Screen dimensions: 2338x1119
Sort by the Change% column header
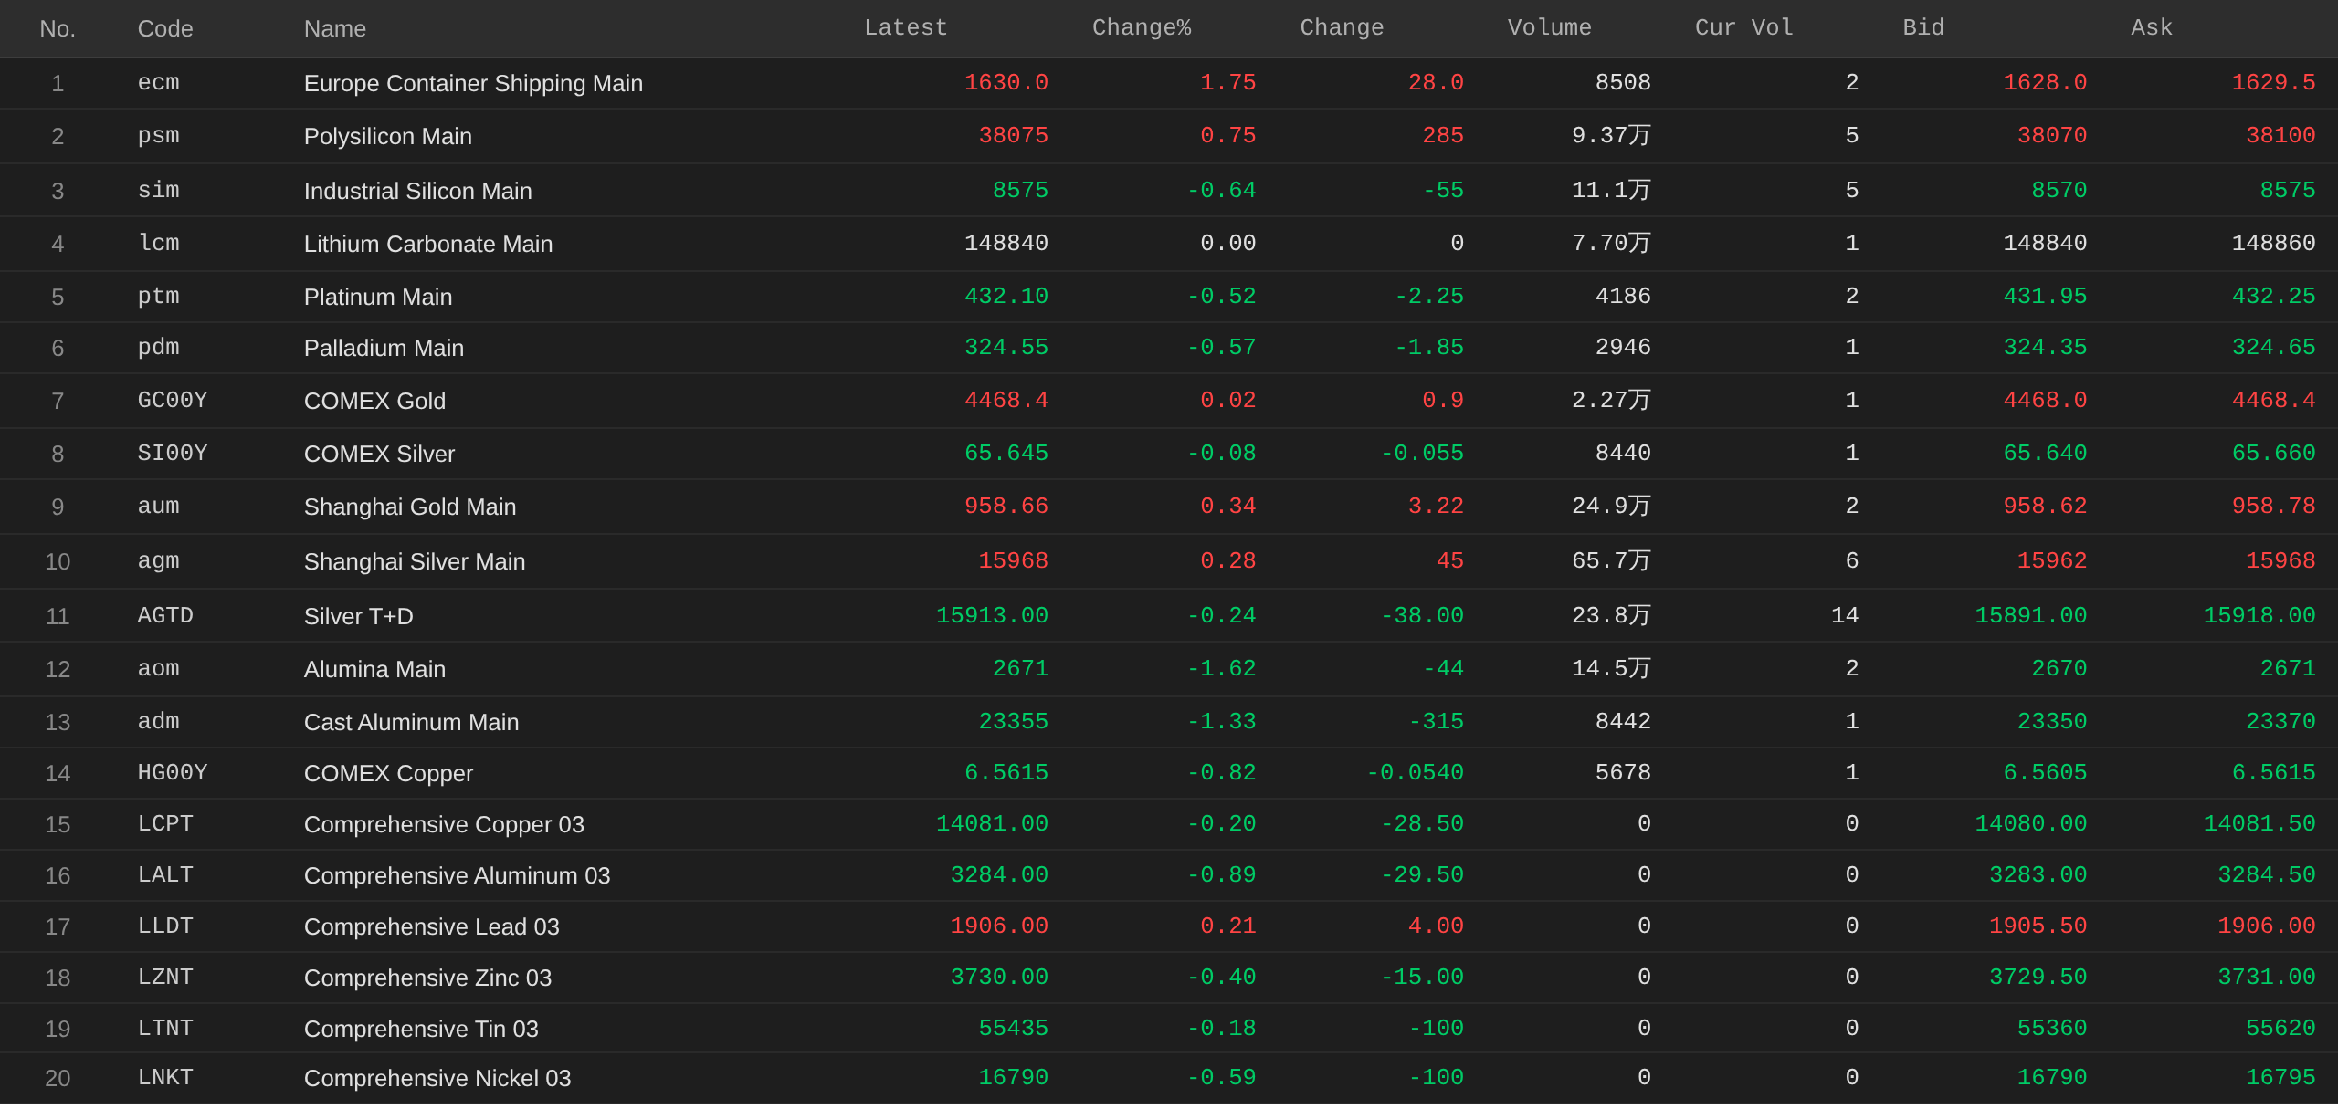pyautogui.click(x=1141, y=28)
